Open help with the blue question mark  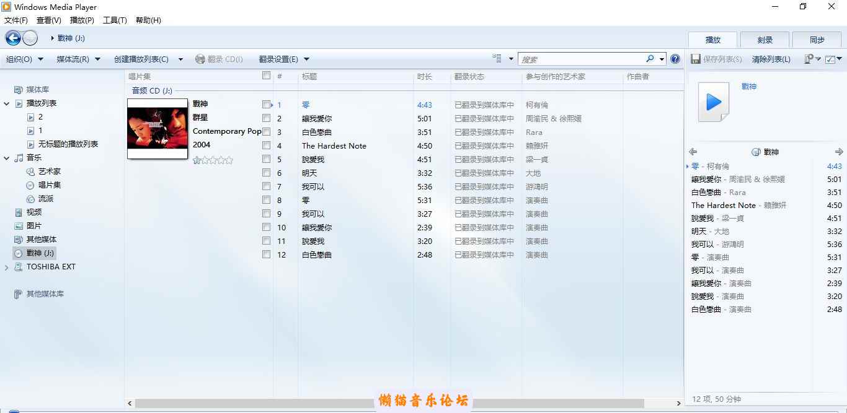coord(675,59)
